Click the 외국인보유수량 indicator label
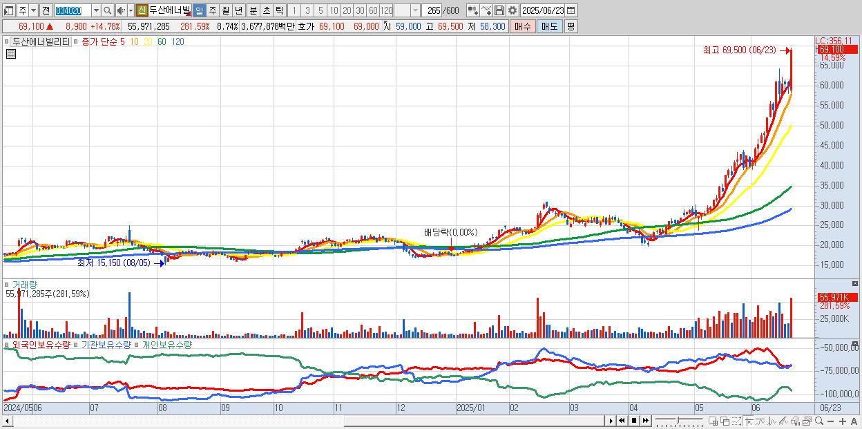Viewport: 862px width, 429px height. [41, 344]
